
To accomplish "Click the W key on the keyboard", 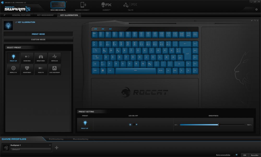I will 111,51.
